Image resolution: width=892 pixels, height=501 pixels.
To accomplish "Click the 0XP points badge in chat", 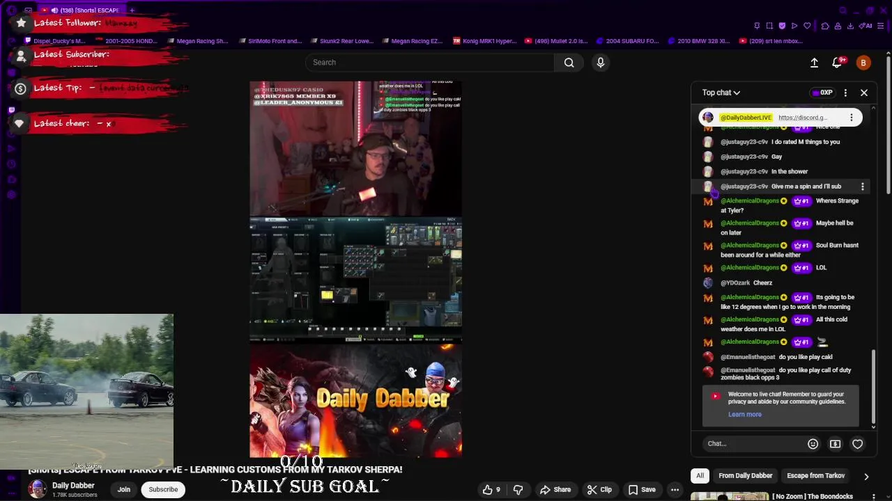I will [x=822, y=93].
